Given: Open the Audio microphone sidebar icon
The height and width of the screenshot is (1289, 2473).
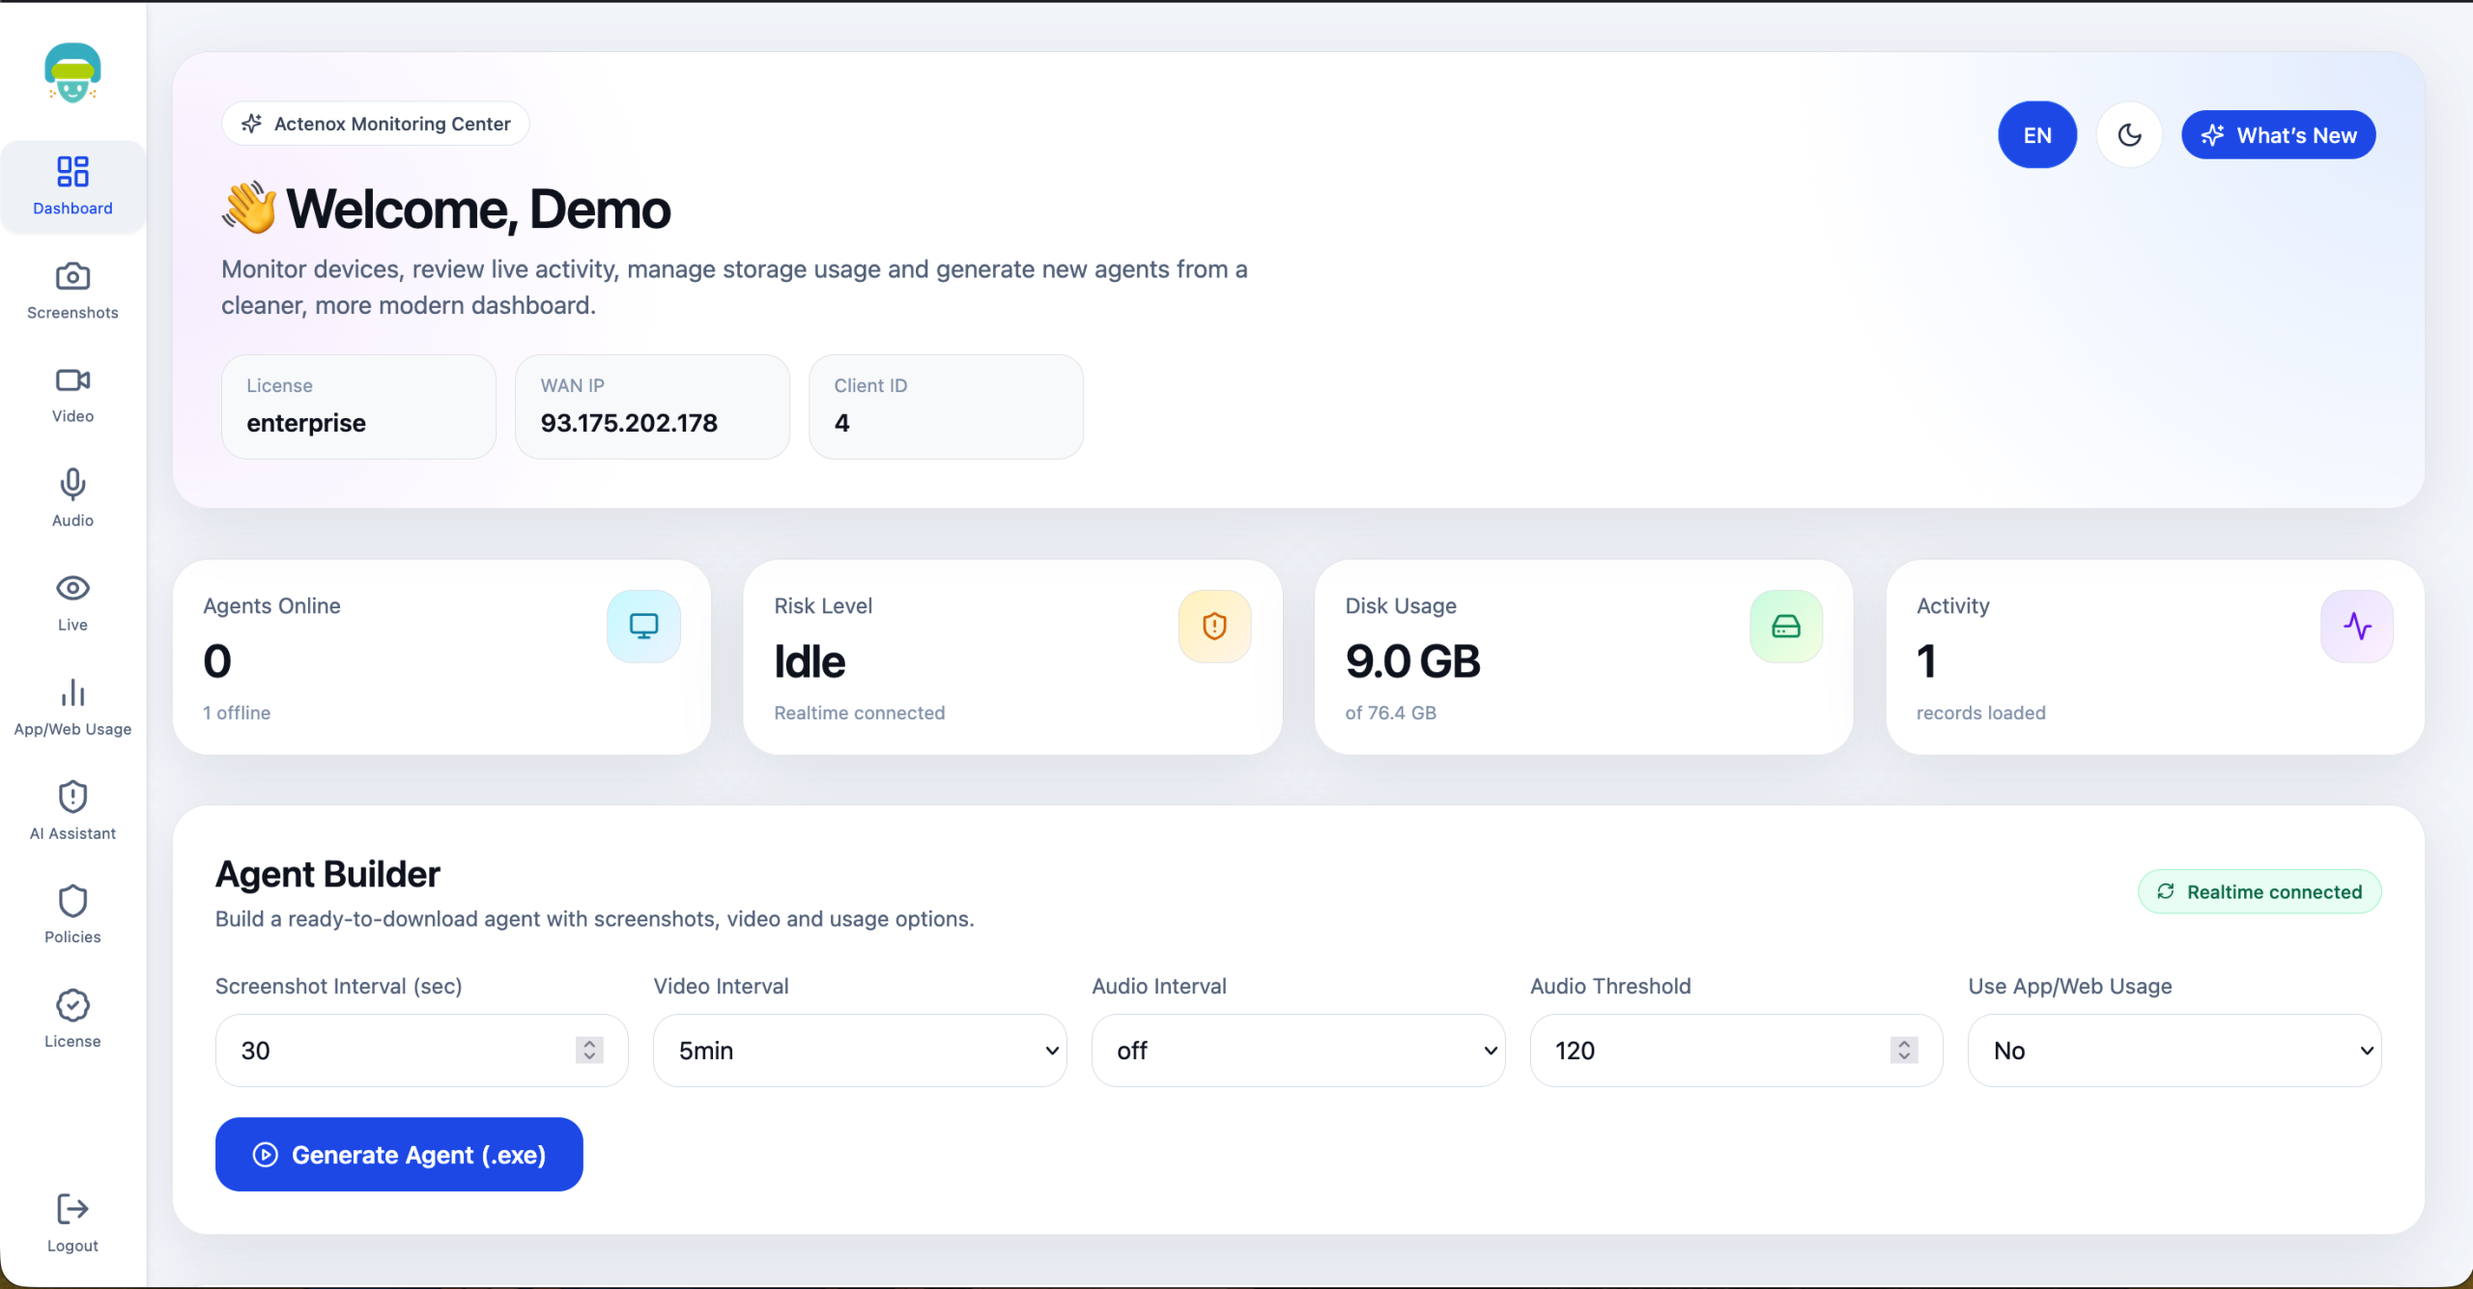Looking at the screenshot, I should [x=72, y=484].
